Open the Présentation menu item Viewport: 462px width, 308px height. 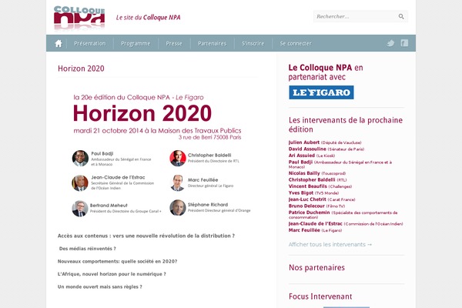pyautogui.click(x=90, y=43)
